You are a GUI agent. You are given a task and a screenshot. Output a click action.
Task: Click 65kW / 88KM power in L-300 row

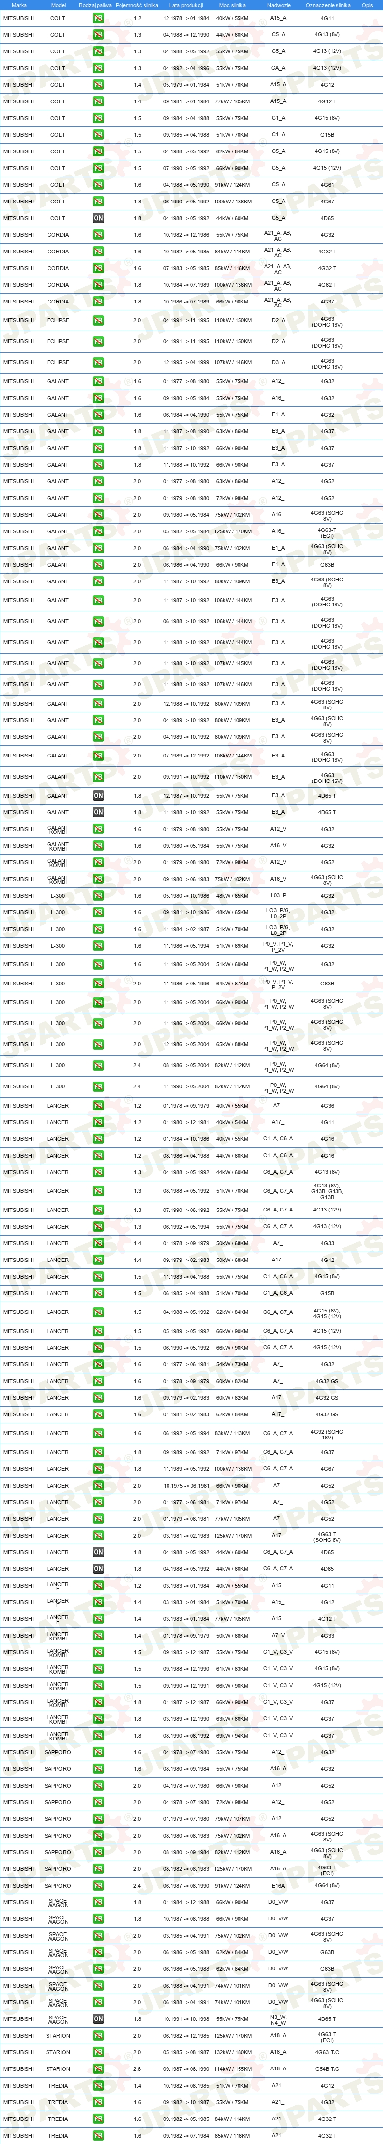pos(233,1044)
